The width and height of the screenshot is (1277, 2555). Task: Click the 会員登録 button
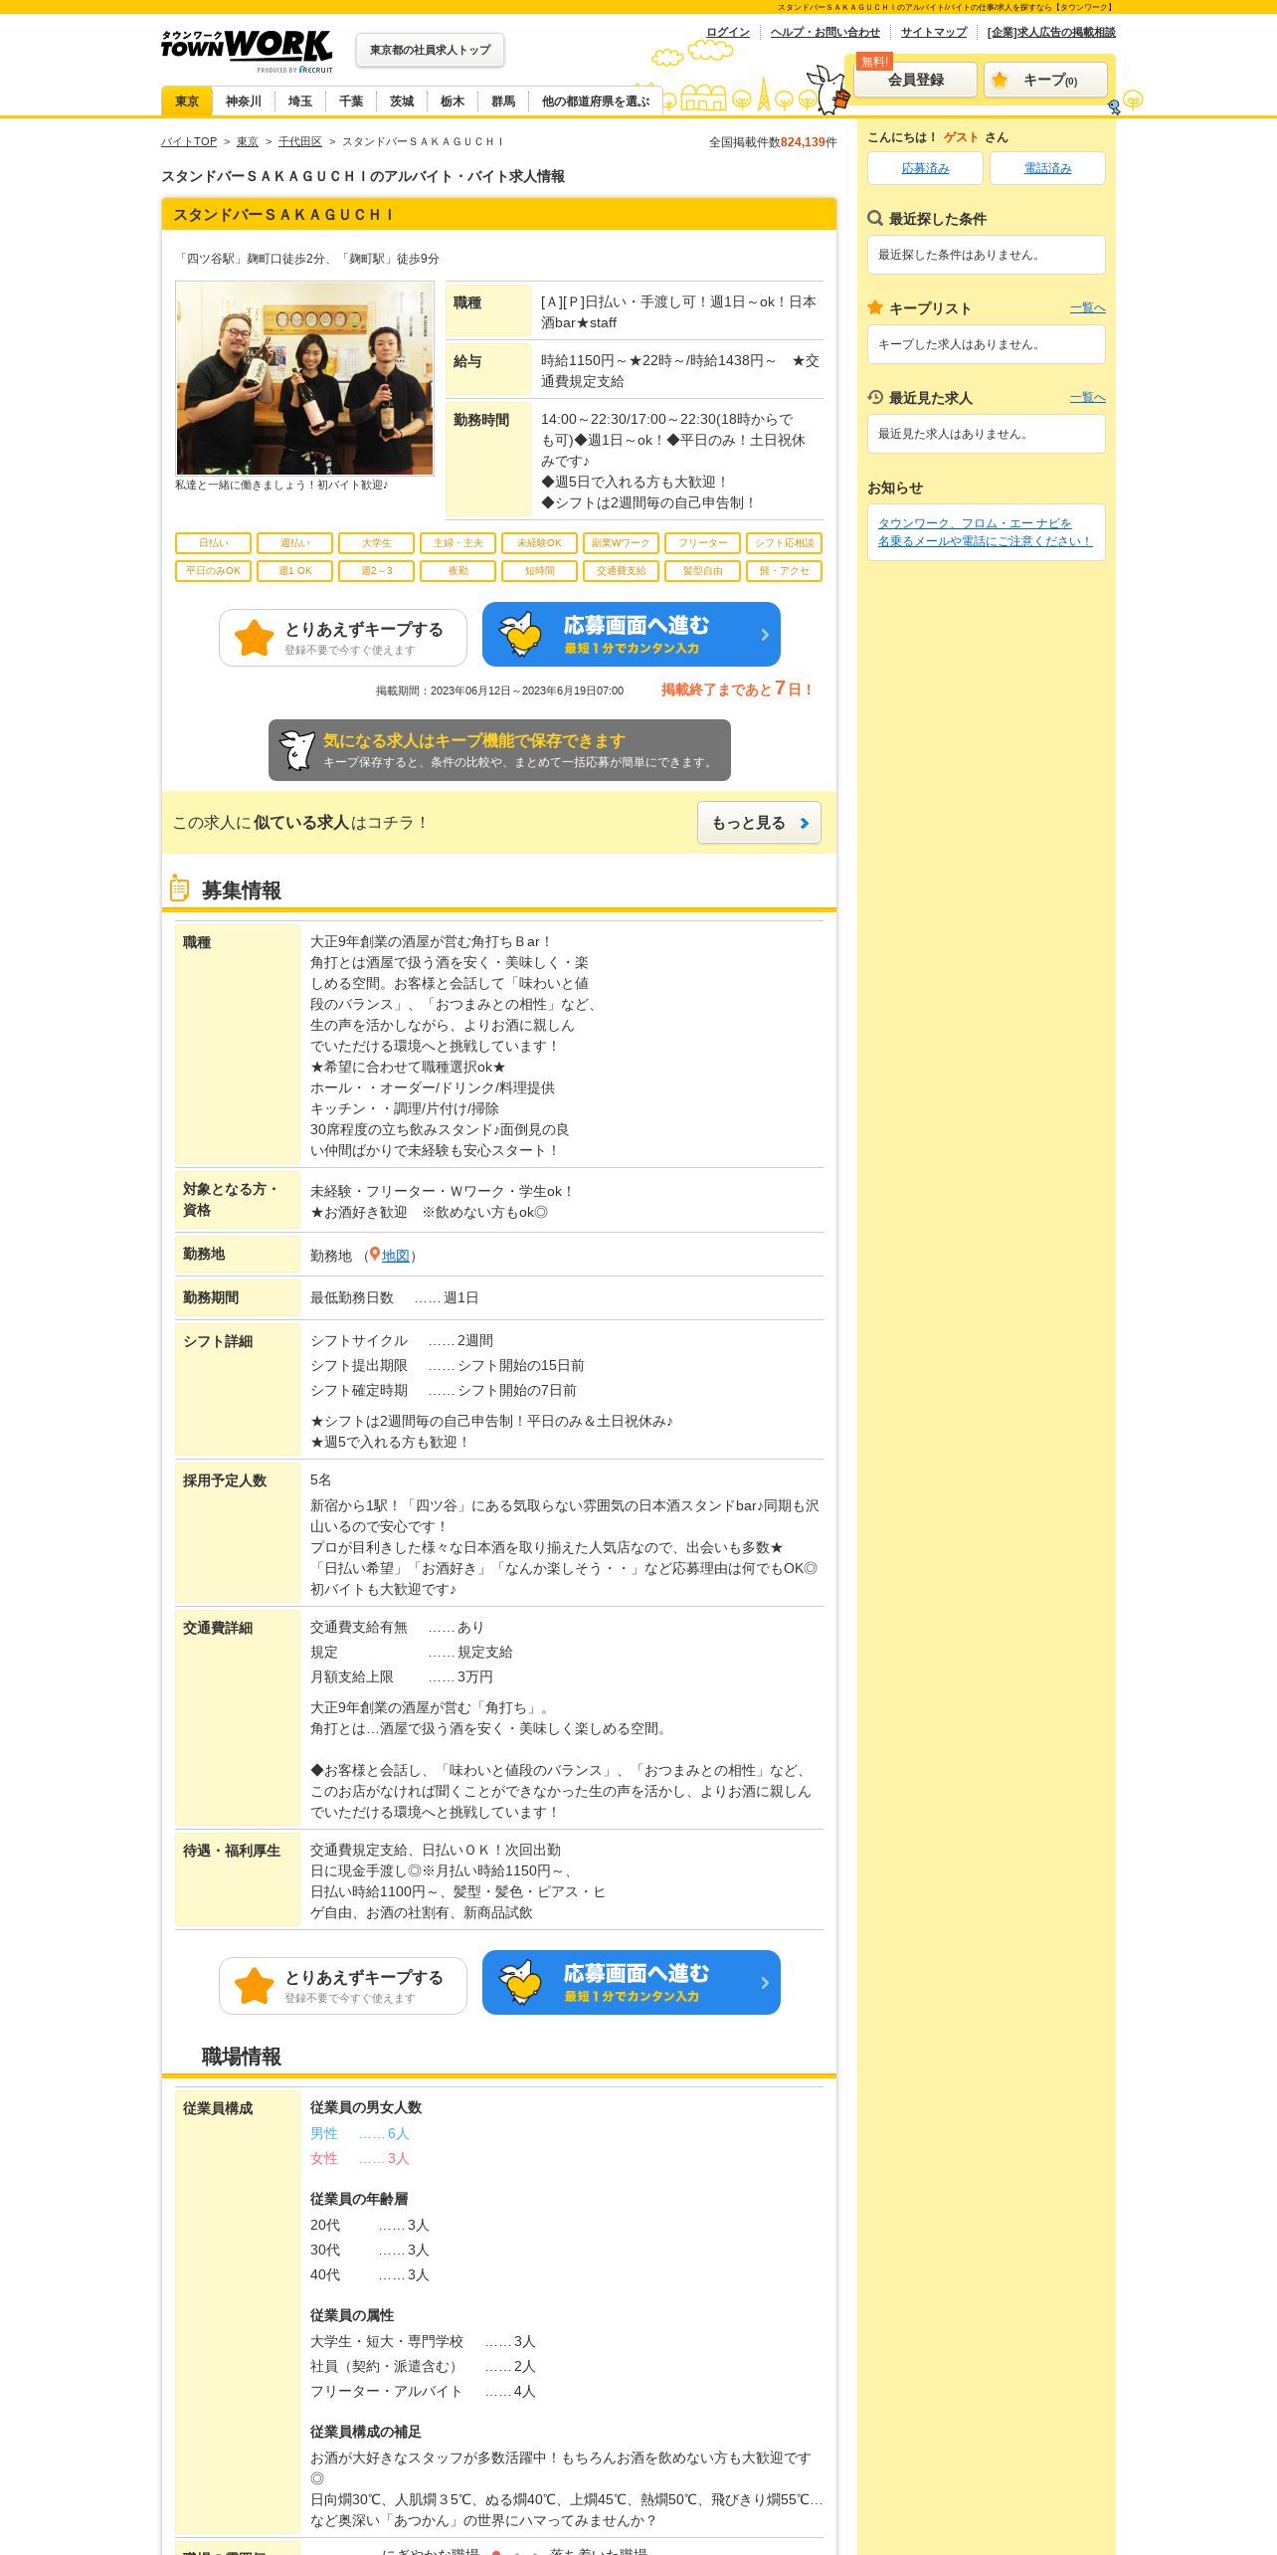[x=916, y=80]
